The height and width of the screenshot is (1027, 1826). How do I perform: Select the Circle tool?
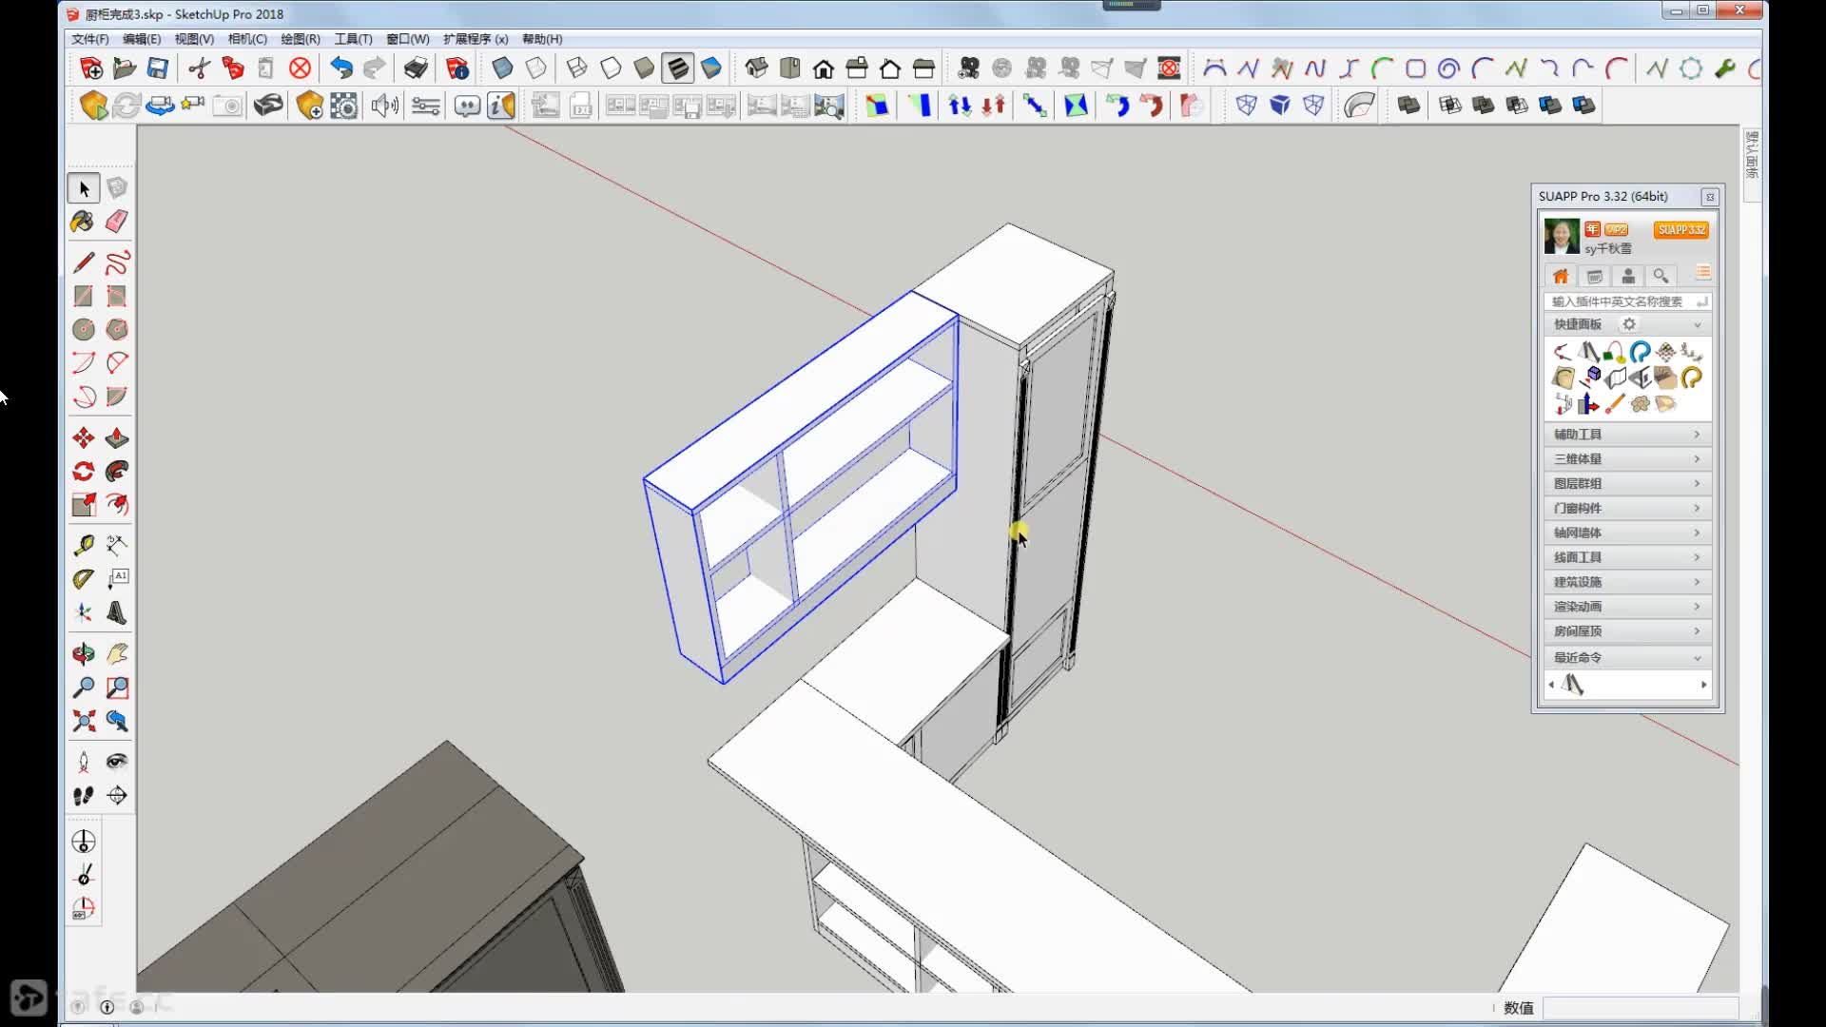pyautogui.click(x=84, y=329)
